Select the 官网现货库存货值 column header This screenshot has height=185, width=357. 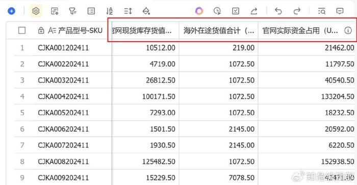tap(145, 30)
